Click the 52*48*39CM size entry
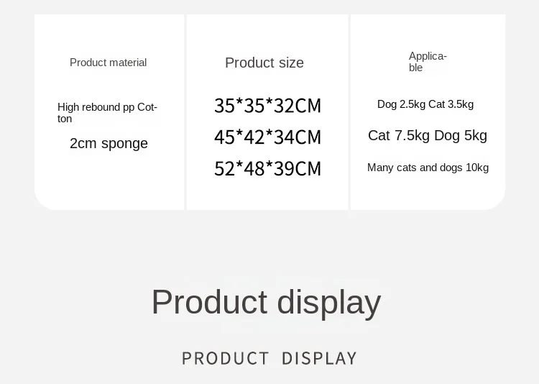The height and width of the screenshot is (384, 539). point(267,168)
